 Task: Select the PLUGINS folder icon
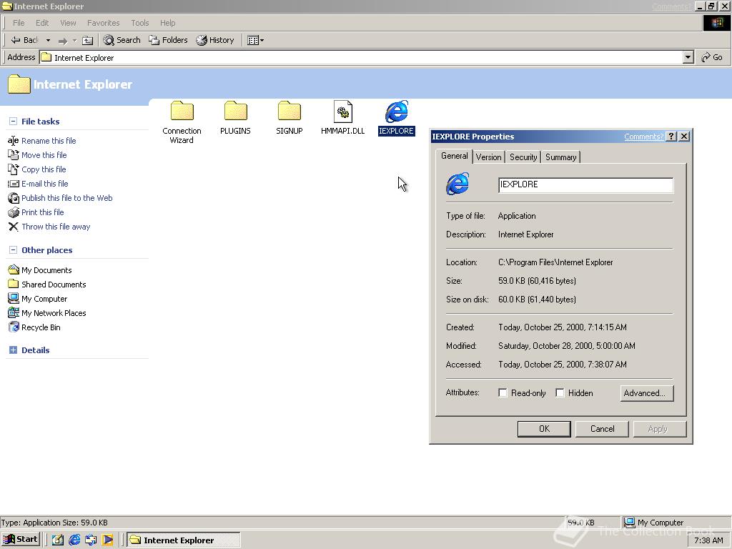click(x=235, y=111)
